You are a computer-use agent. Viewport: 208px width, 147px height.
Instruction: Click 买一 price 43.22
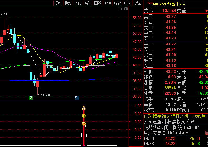tap(171, 44)
